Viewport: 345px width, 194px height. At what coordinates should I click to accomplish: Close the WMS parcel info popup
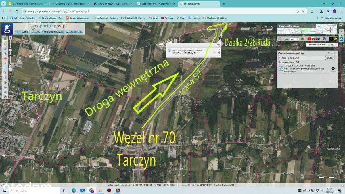coord(218,45)
